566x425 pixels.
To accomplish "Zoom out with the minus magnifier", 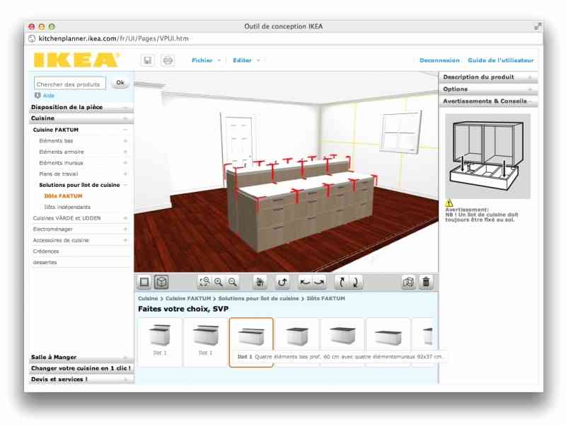I will [x=233, y=282].
